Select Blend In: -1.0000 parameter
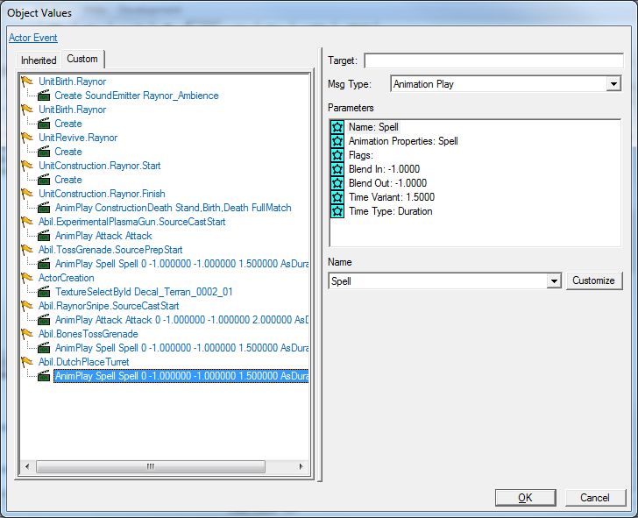Viewport: 638px width, 518px height. [x=384, y=169]
